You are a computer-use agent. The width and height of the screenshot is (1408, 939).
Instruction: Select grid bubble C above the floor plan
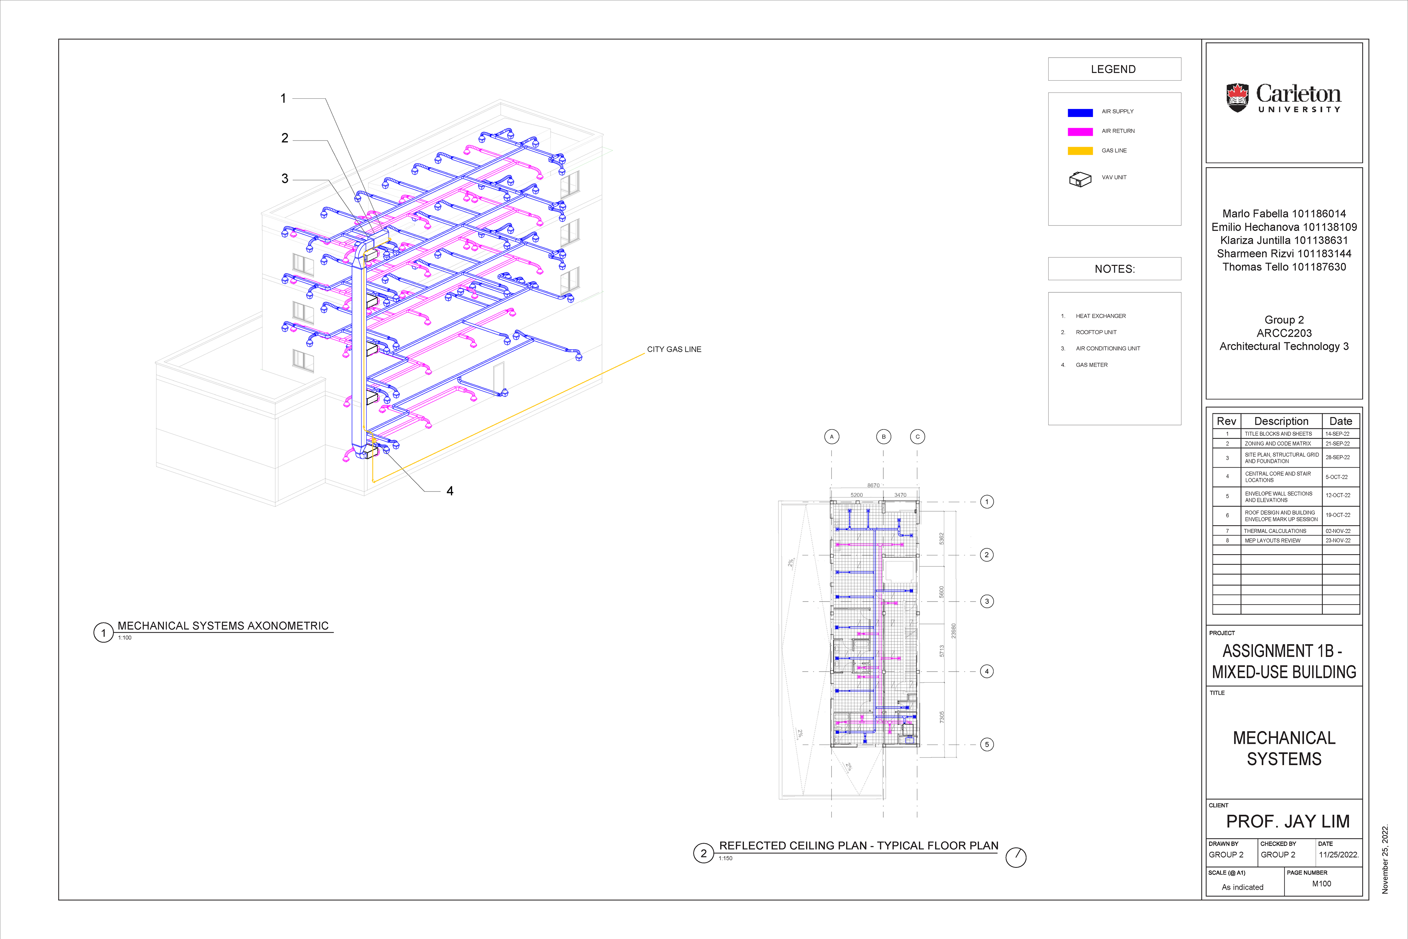click(x=917, y=437)
